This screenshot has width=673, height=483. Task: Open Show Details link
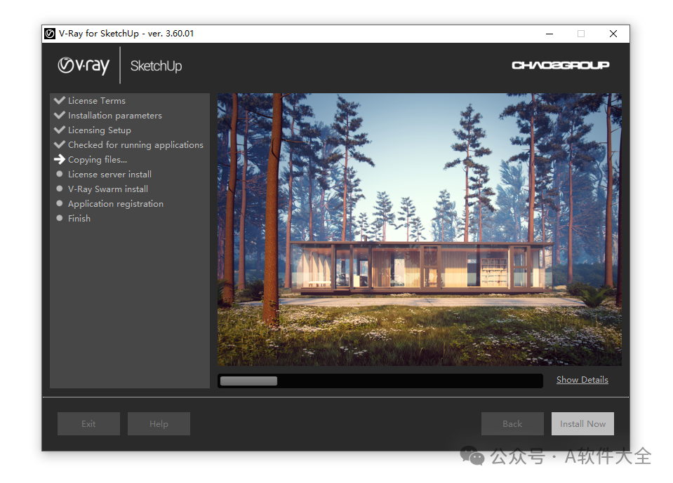pyautogui.click(x=582, y=380)
